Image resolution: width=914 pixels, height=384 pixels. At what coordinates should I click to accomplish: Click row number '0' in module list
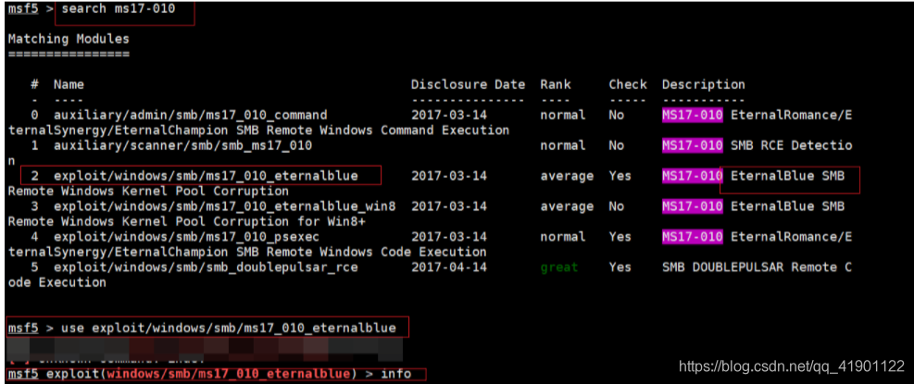(x=34, y=115)
